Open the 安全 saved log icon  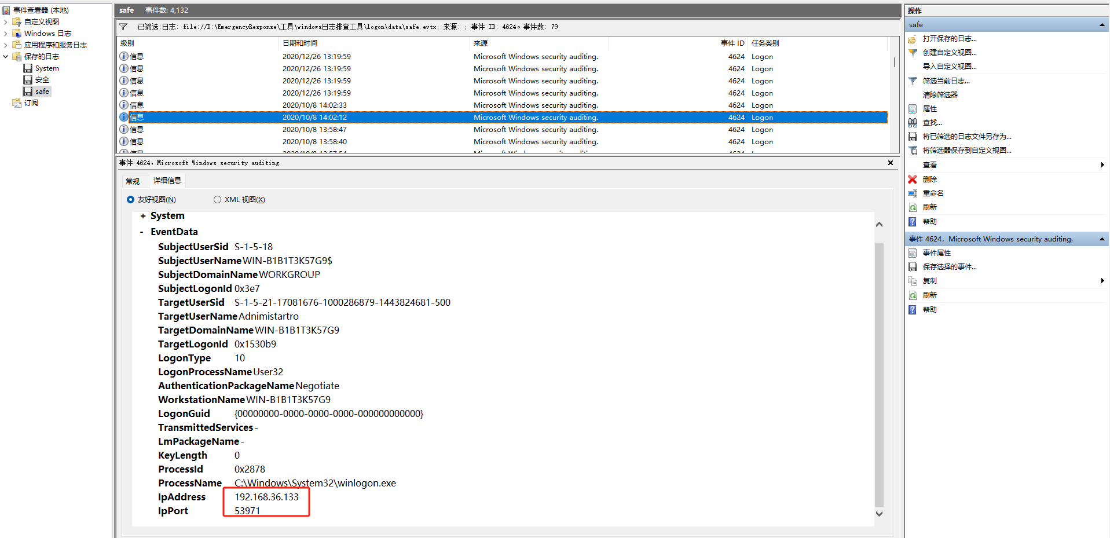click(x=28, y=80)
